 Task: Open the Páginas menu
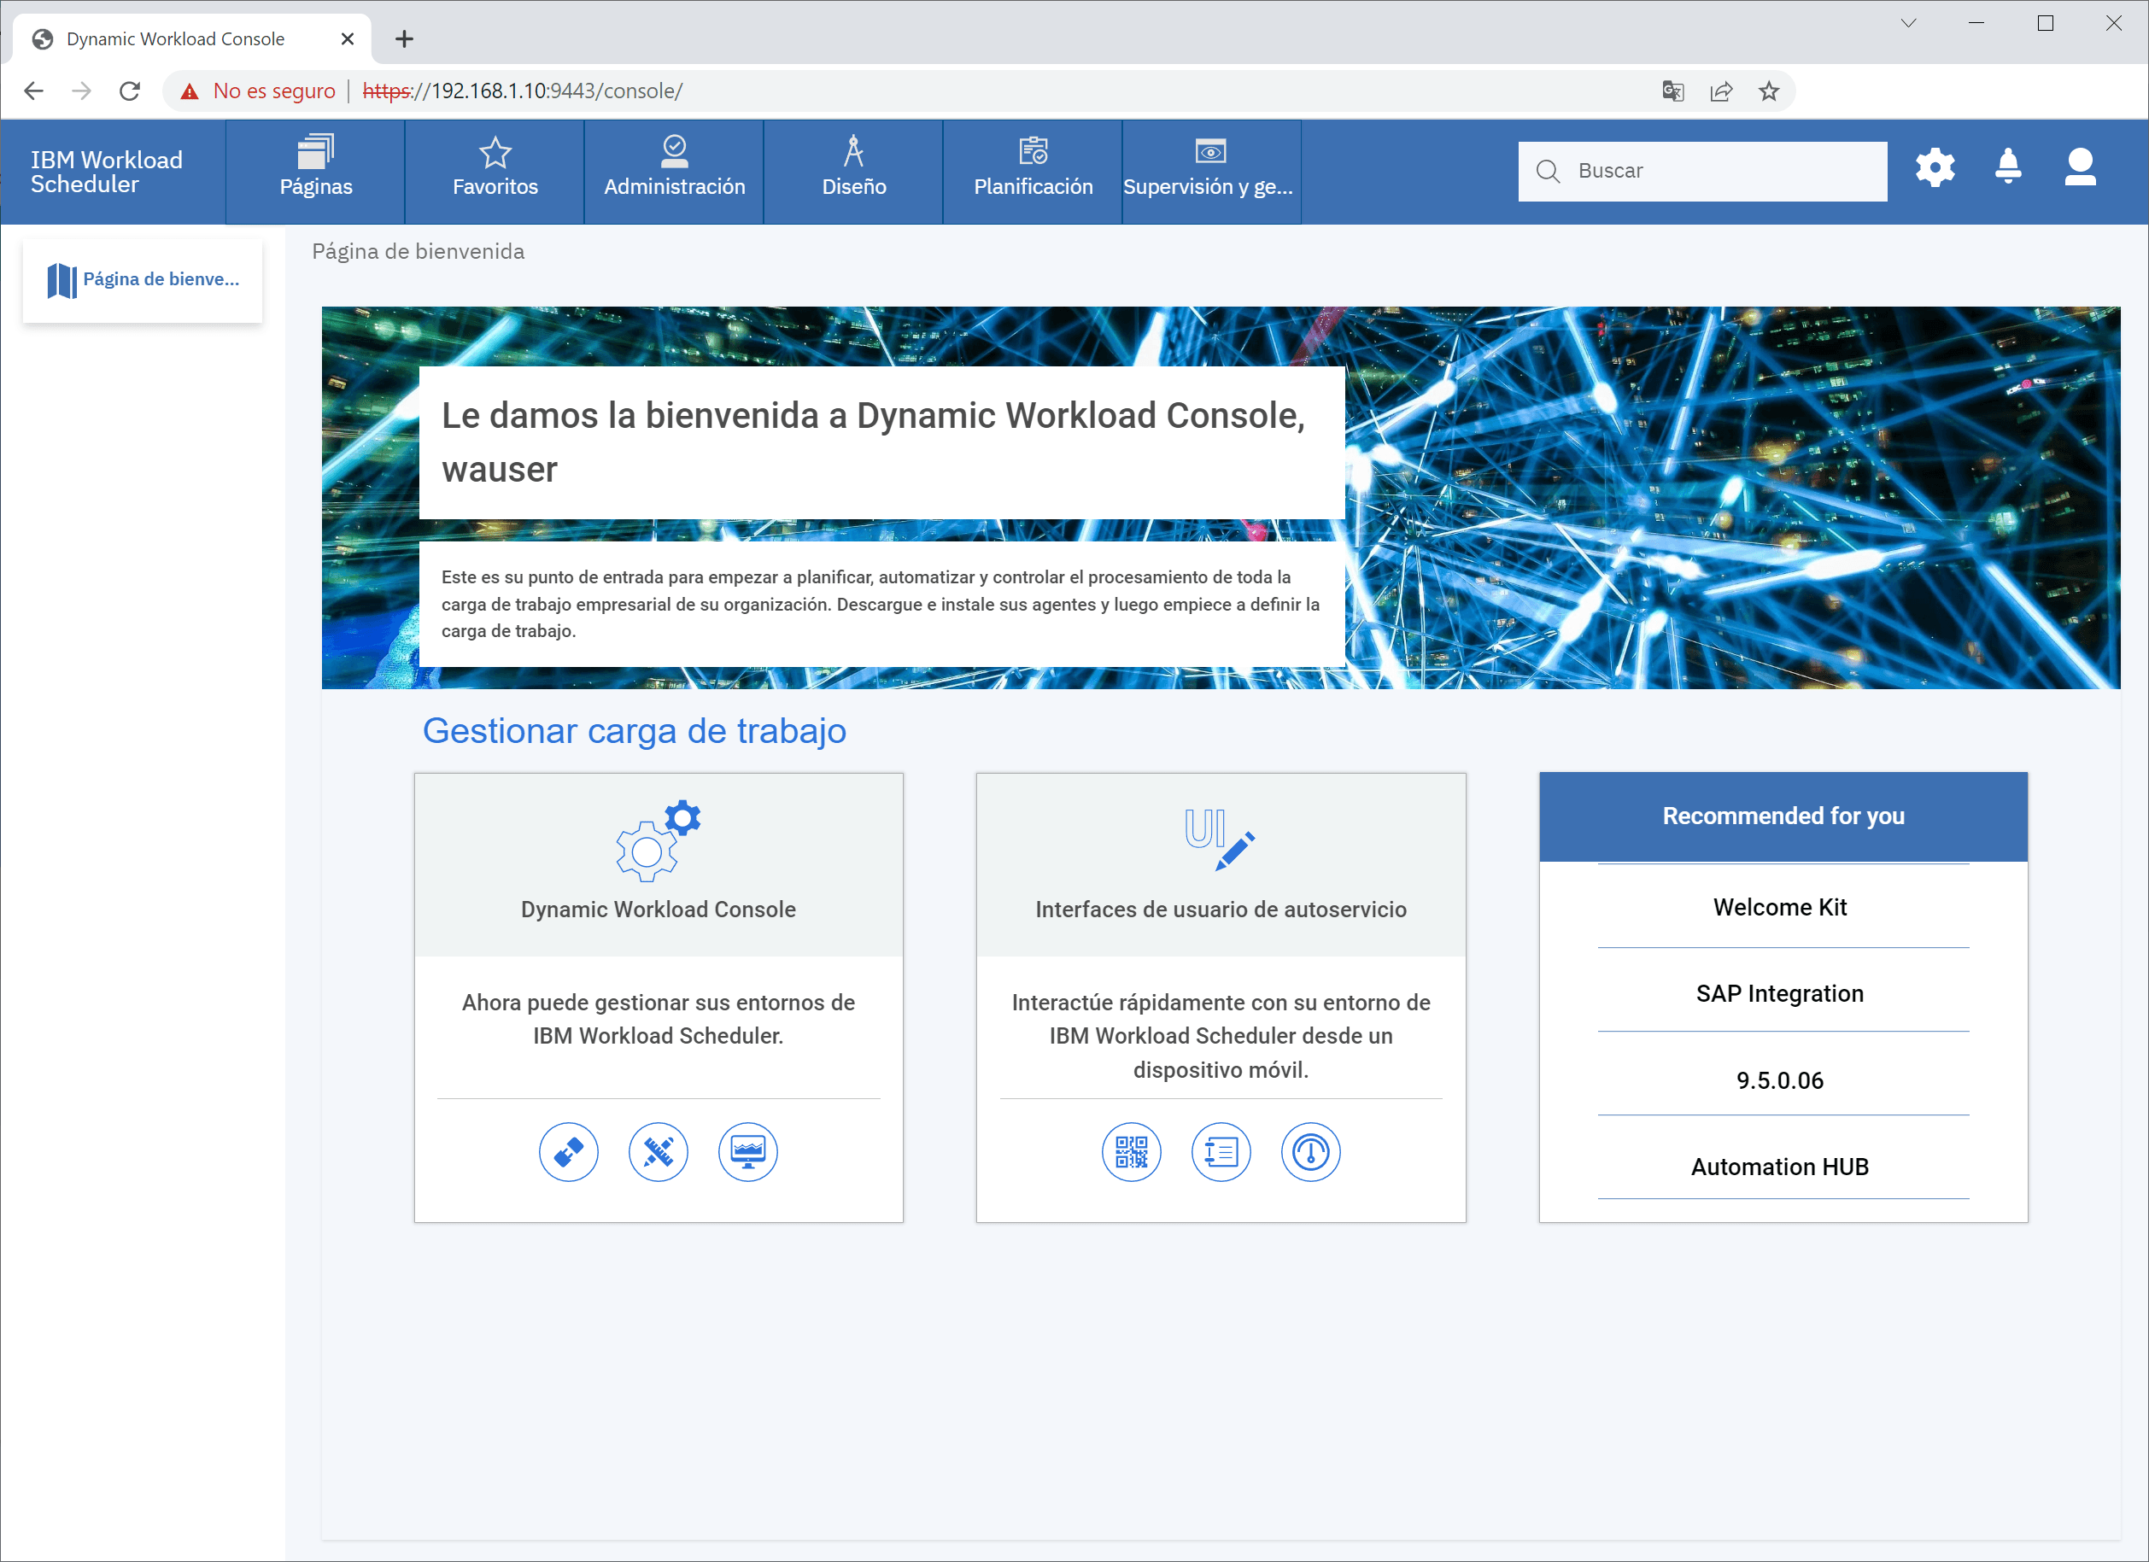tap(315, 172)
